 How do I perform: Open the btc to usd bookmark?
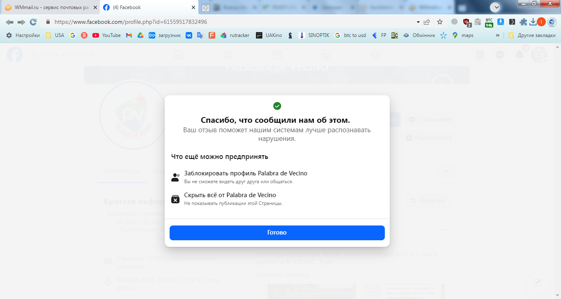350,35
